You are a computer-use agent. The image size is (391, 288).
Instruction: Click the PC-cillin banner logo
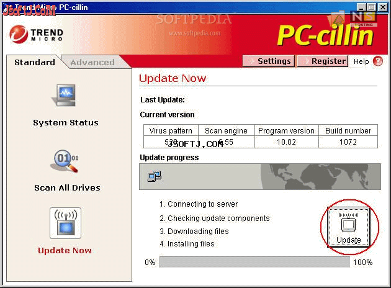pyautogui.click(x=325, y=35)
